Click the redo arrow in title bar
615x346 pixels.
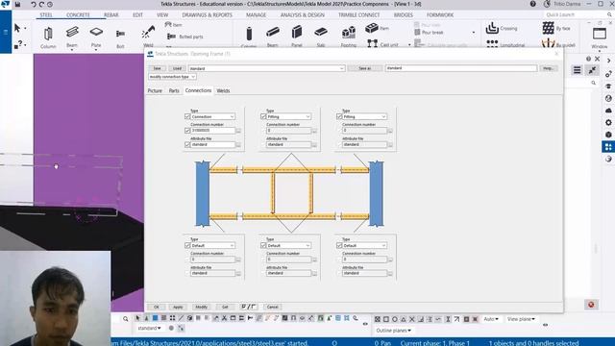pos(41,4)
